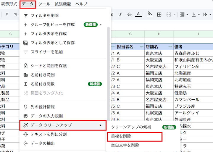This screenshot has width=213, height=152.
Task: Apply strikethrough formatting from the toolbar
Action: (x=129, y=14)
